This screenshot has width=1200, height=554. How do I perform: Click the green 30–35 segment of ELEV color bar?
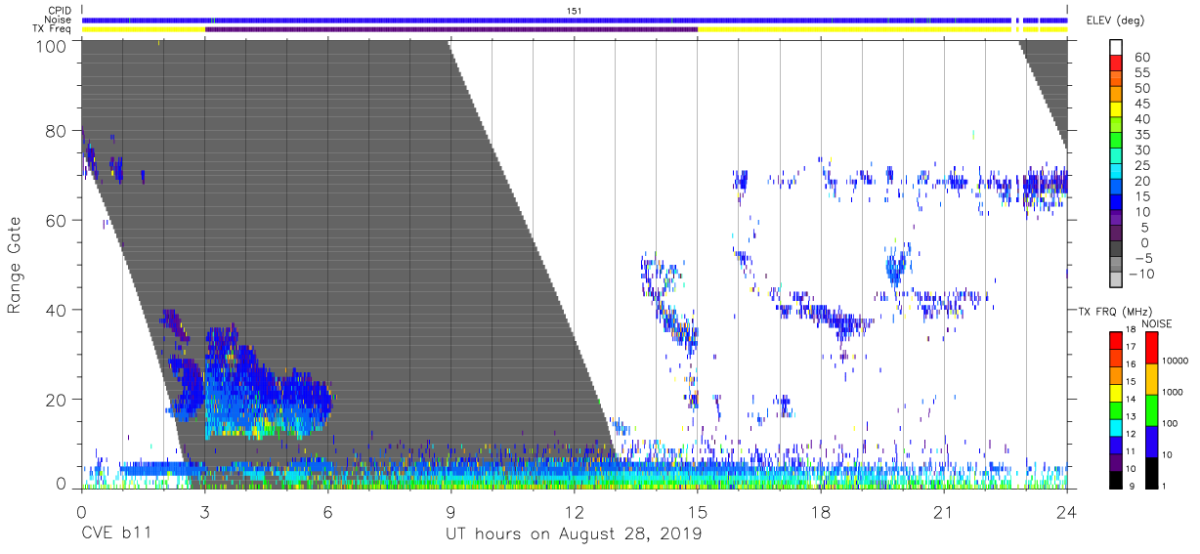tap(1116, 142)
